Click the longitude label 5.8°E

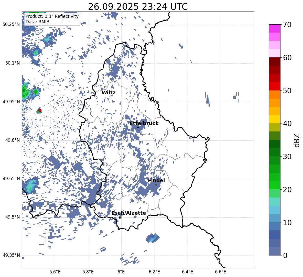click(x=88, y=272)
